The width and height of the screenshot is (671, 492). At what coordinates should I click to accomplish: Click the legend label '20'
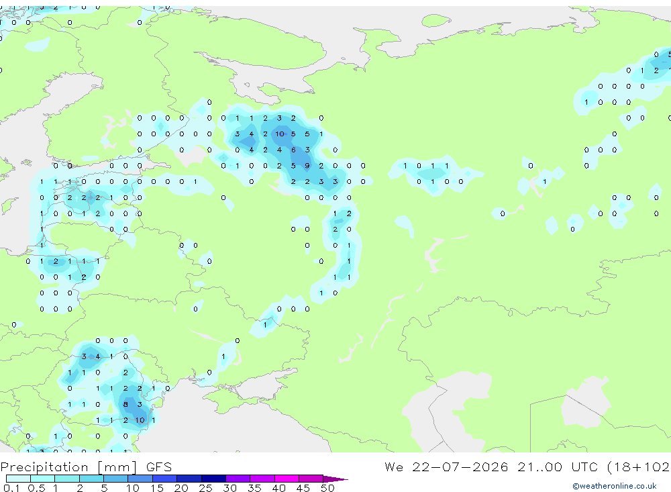(x=181, y=488)
